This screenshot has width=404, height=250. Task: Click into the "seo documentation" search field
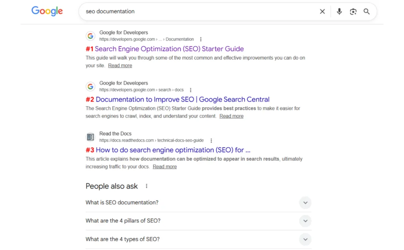point(197,12)
